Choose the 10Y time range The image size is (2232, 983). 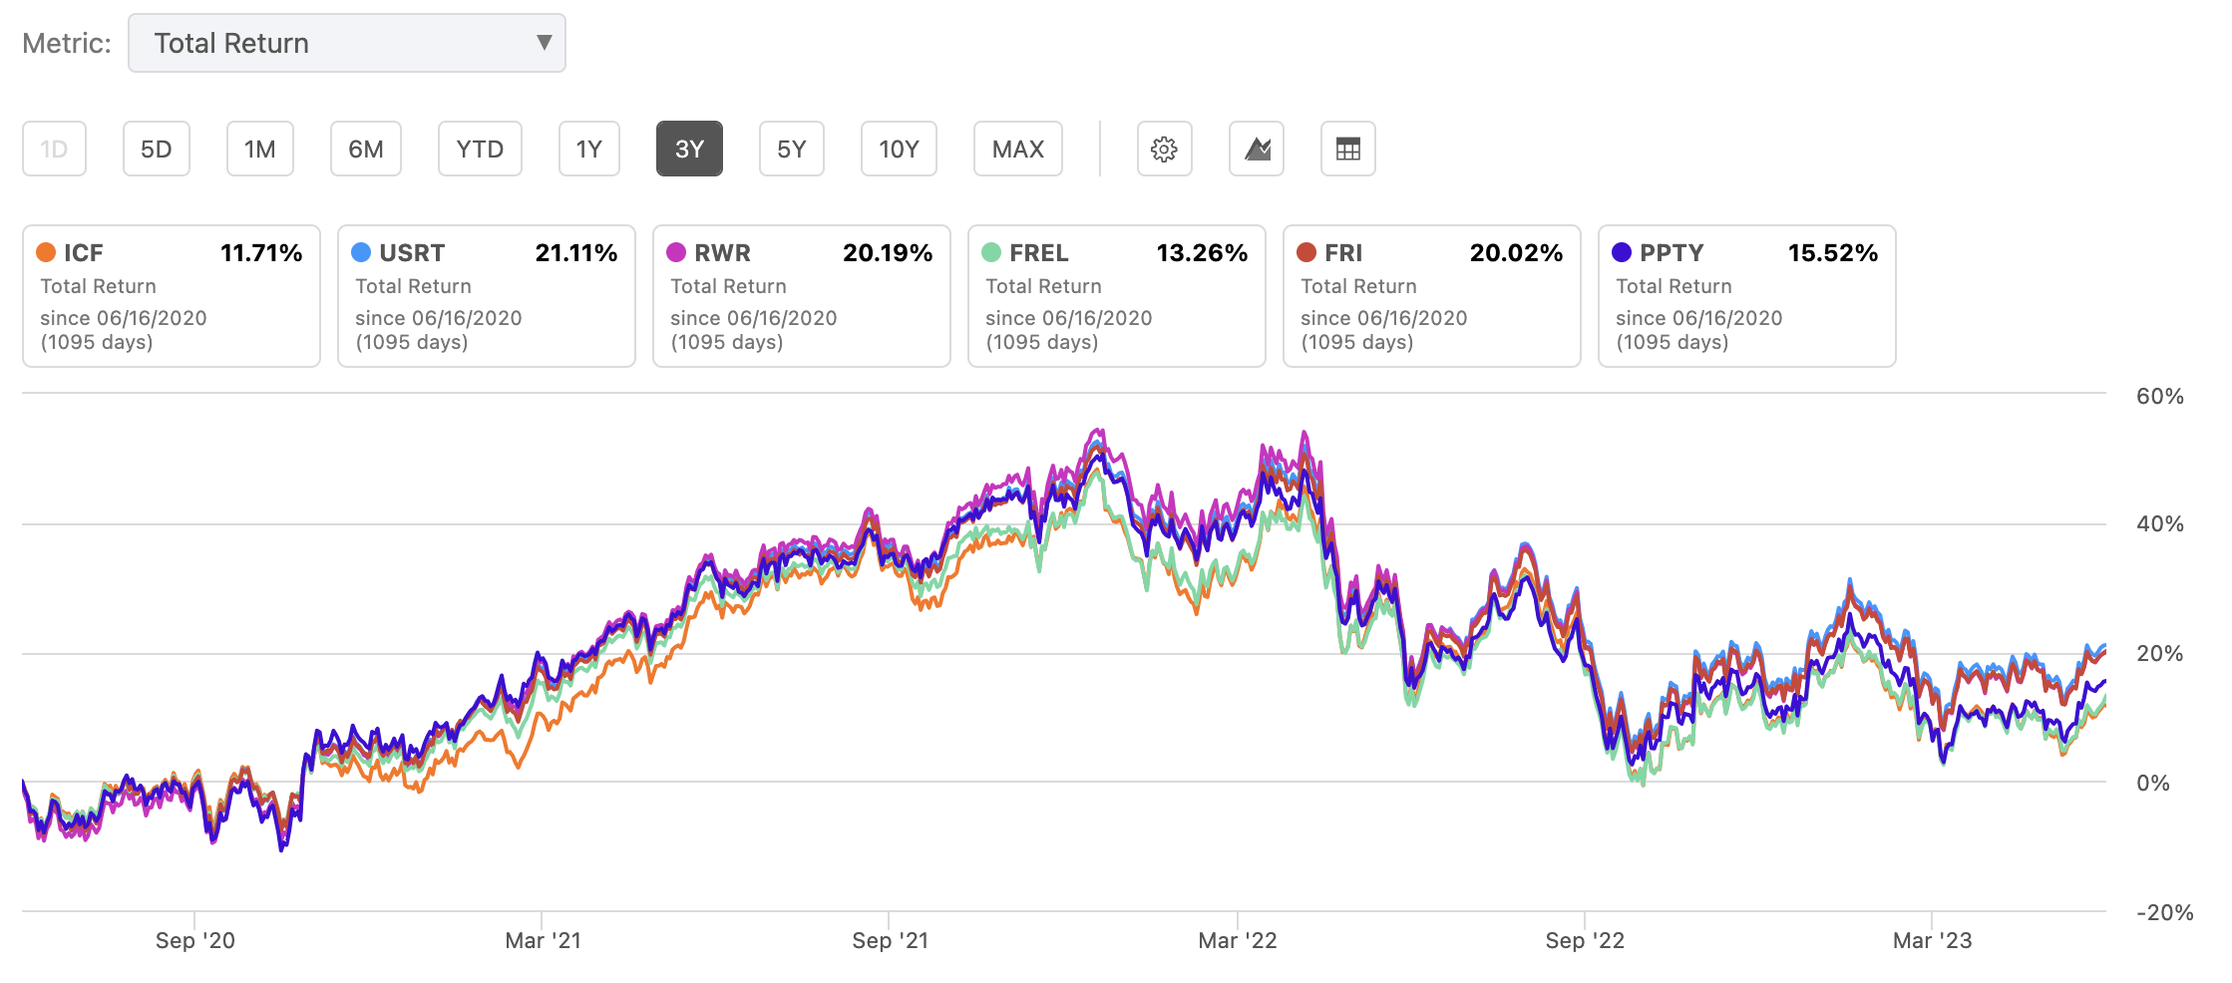(x=899, y=148)
